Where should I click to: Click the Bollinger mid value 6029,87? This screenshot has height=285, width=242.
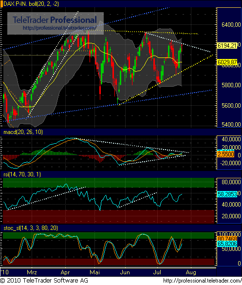227,62
